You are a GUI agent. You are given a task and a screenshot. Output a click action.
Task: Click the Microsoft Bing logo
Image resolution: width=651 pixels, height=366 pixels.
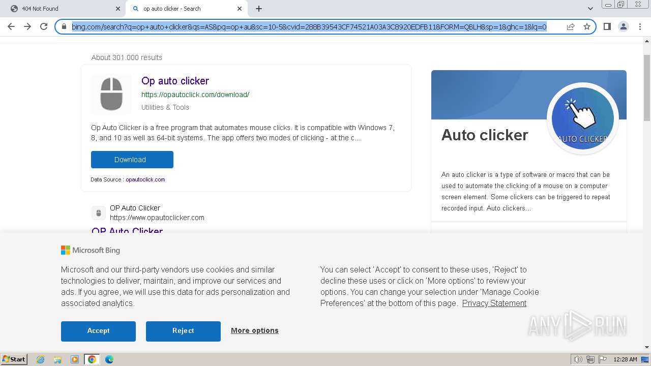(91, 250)
